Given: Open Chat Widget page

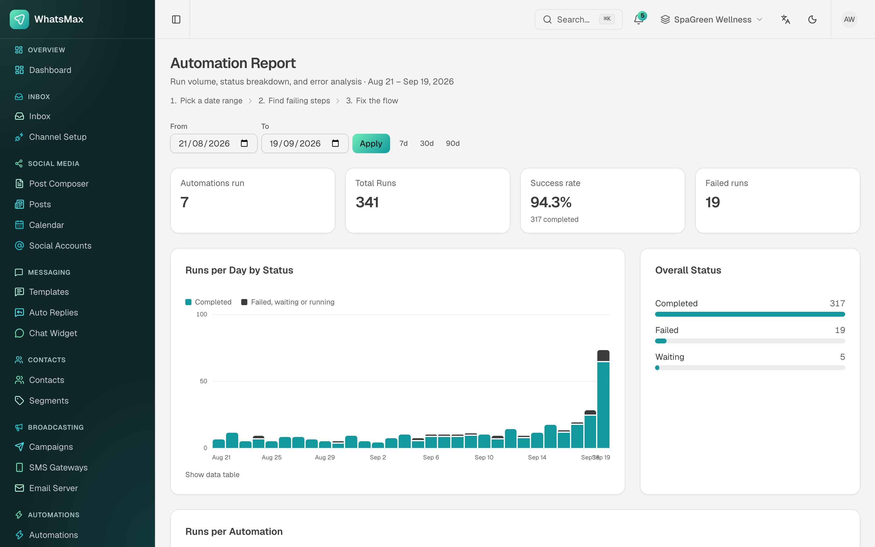Looking at the screenshot, I should [x=53, y=333].
